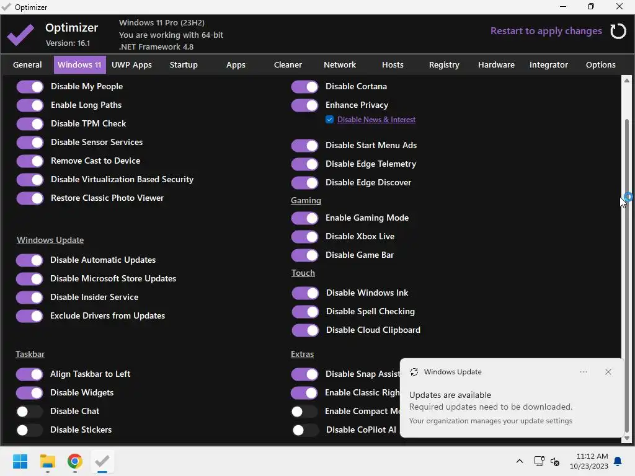Toggle Disable TPM Check switch

click(x=30, y=124)
